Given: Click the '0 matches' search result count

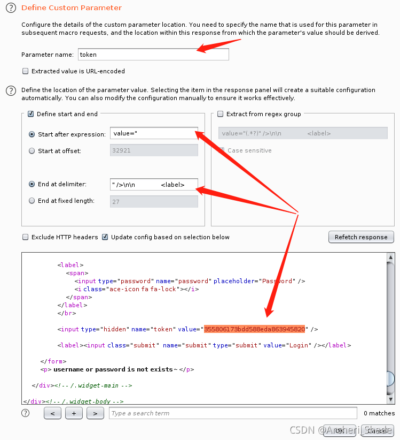Looking at the screenshot, I should point(379,413).
